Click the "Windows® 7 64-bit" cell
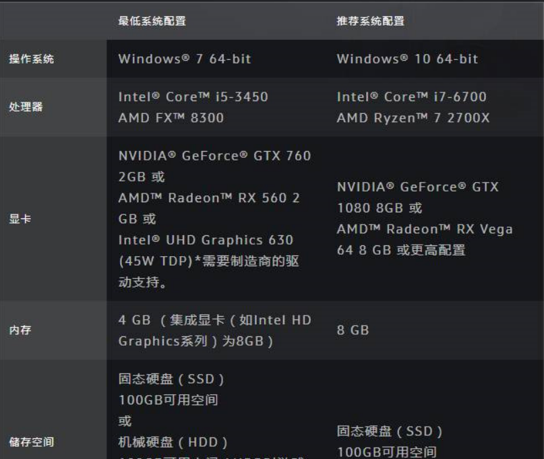Viewport: 544px width, 459px height. (185, 59)
